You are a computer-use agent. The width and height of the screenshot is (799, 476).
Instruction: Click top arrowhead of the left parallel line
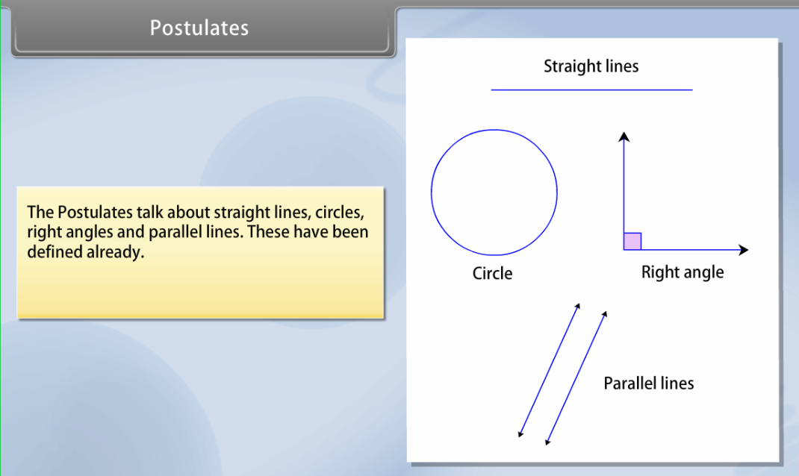[578, 306]
